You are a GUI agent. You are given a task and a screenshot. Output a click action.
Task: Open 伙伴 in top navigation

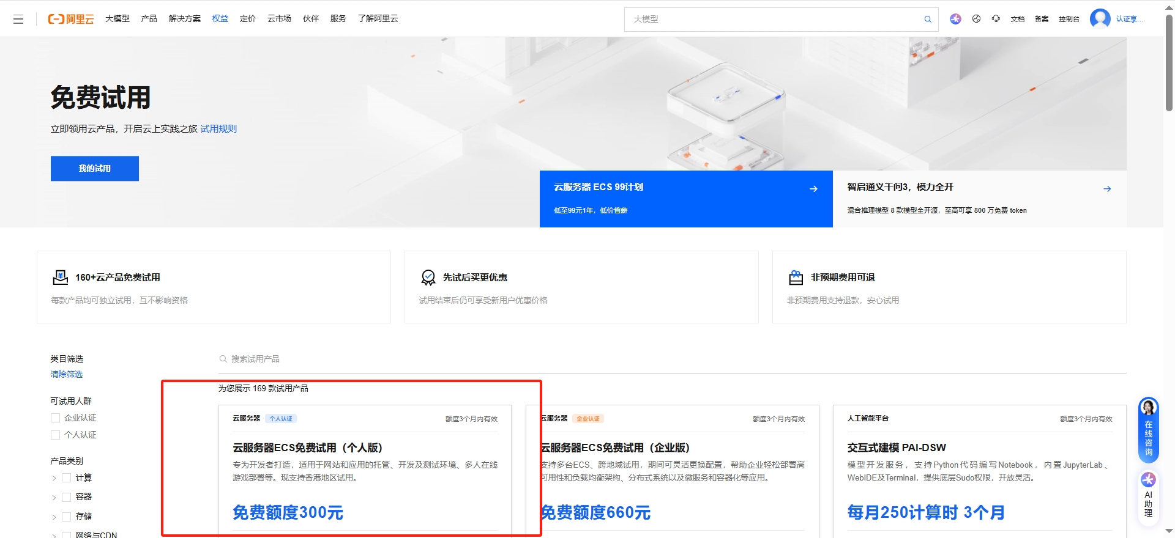[x=311, y=19]
